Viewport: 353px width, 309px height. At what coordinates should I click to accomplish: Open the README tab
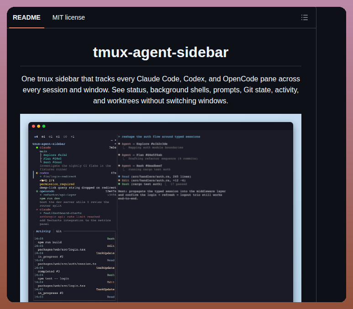(26, 17)
